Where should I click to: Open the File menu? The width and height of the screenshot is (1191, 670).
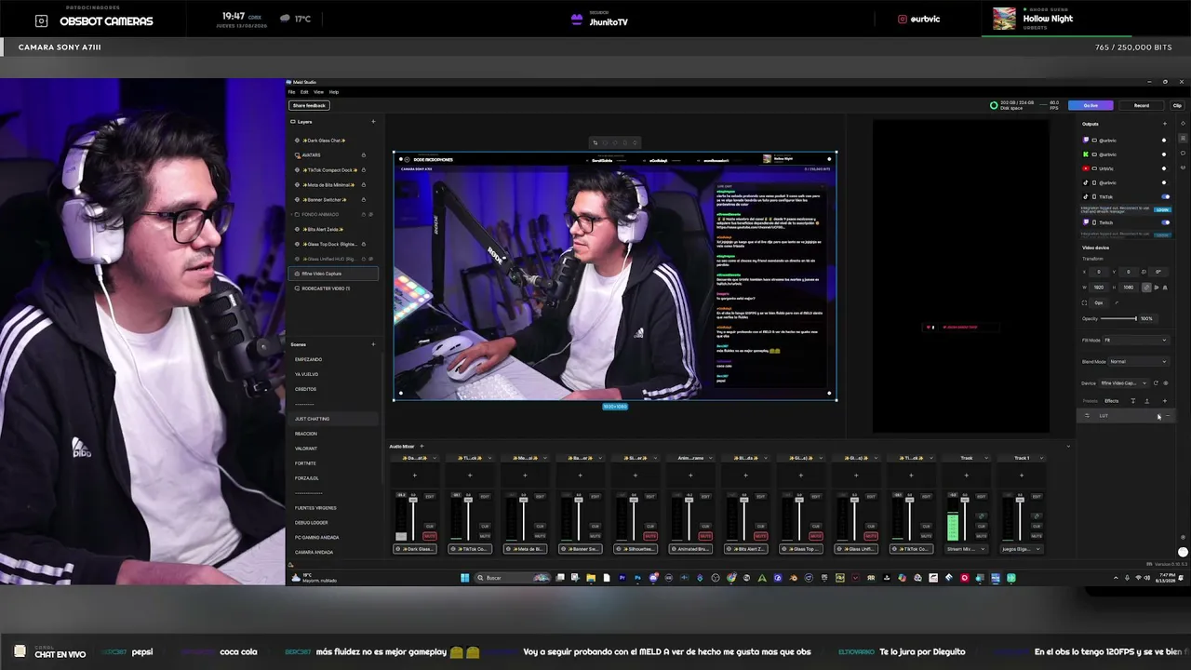coord(291,92)
